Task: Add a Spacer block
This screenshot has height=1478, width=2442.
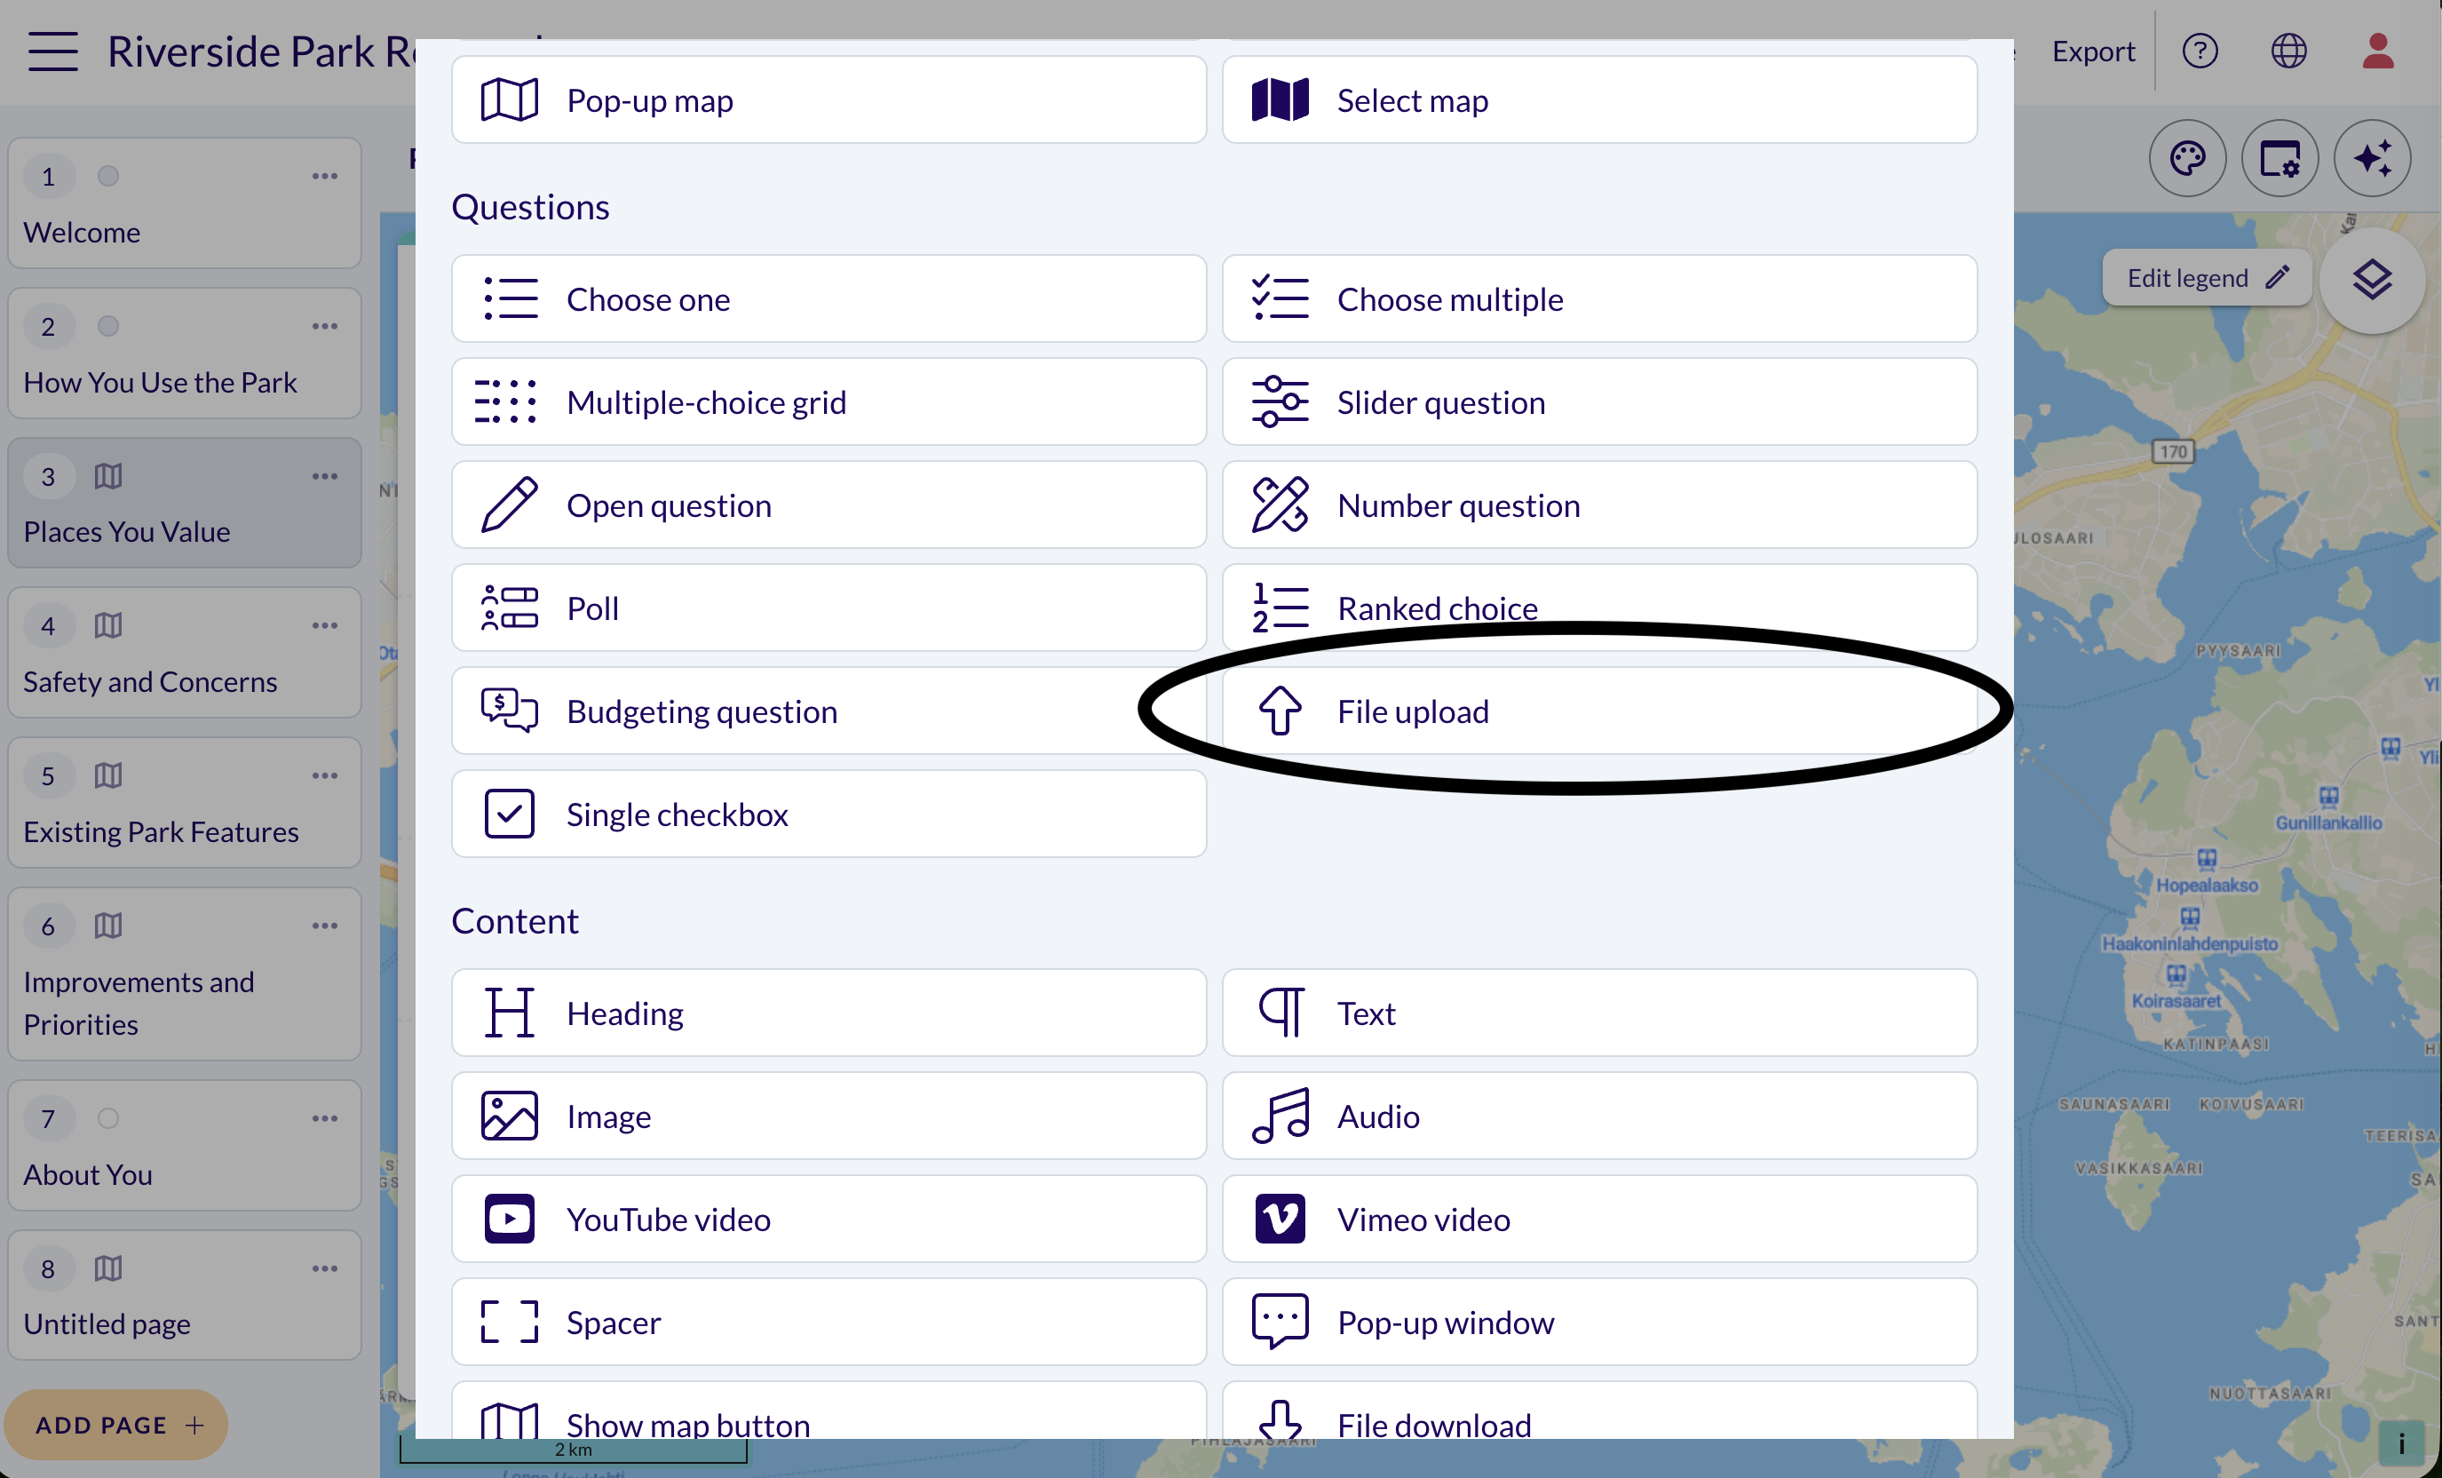Action: 829,1323
